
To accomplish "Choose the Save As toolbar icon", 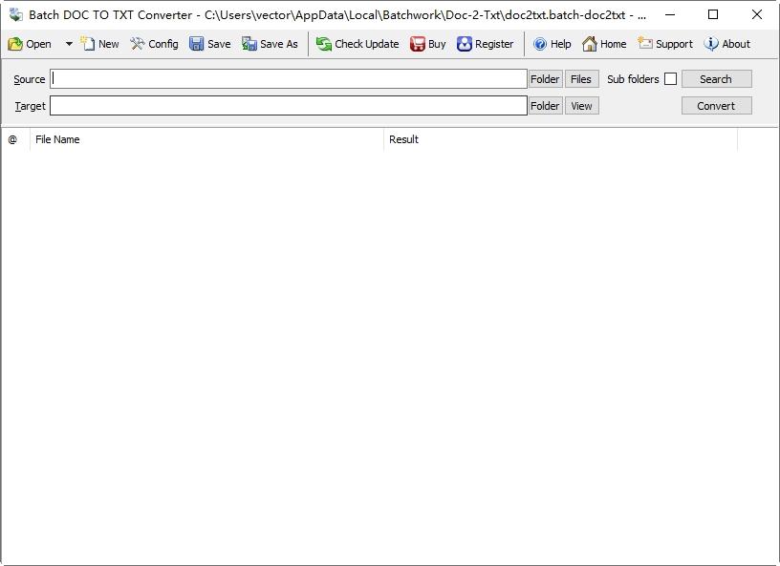I will [249, 44].
